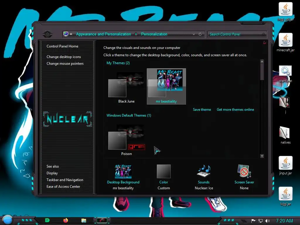Open Appearance and Personalization breadcrumb

click(x=103, y=34)
